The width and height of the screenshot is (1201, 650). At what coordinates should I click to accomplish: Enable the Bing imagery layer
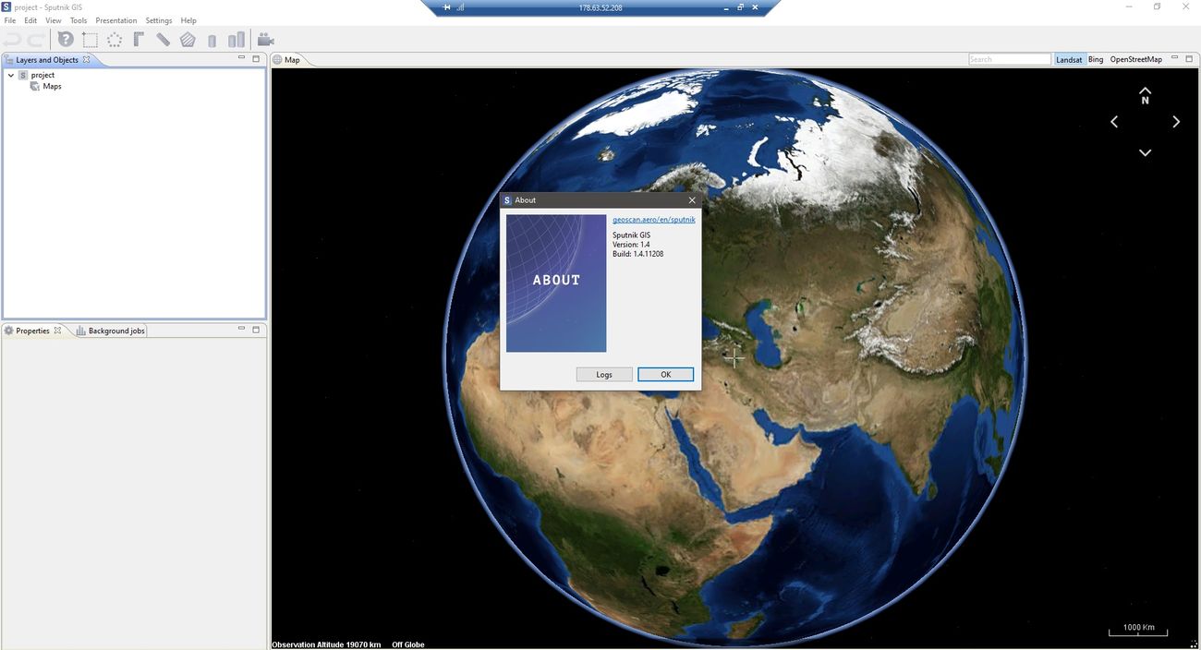pos(1095,58)
